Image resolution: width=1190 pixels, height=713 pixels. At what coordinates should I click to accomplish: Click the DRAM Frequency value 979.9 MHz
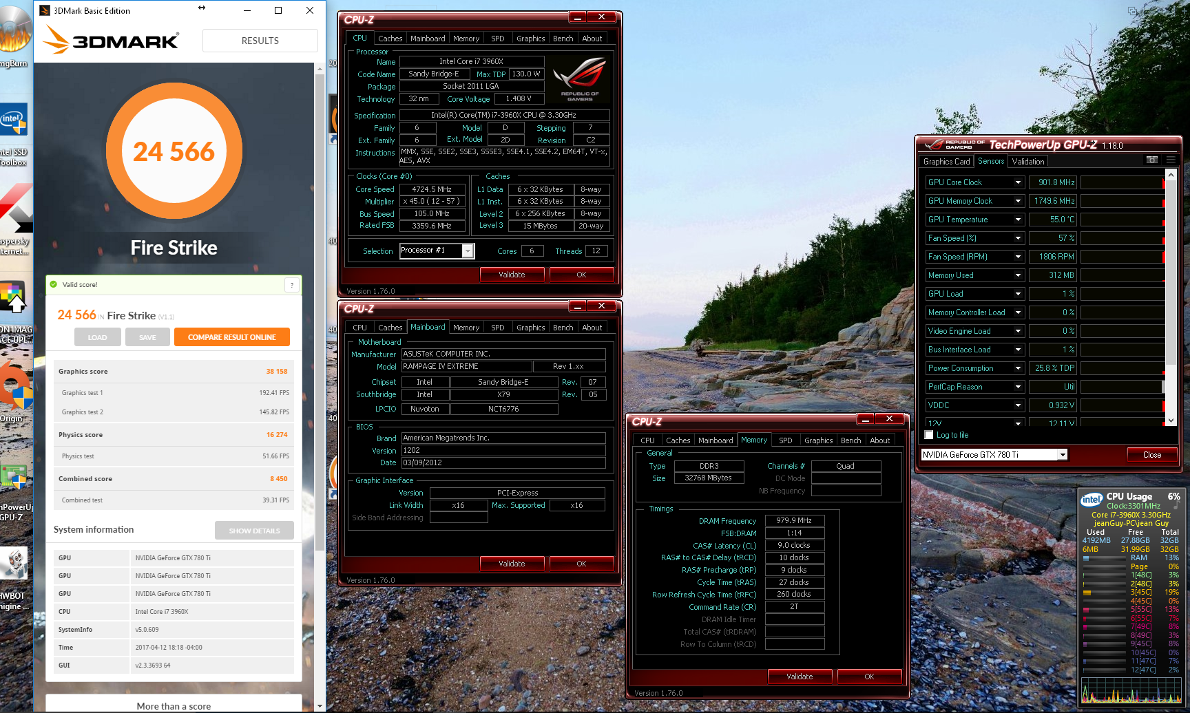point(794,521)
